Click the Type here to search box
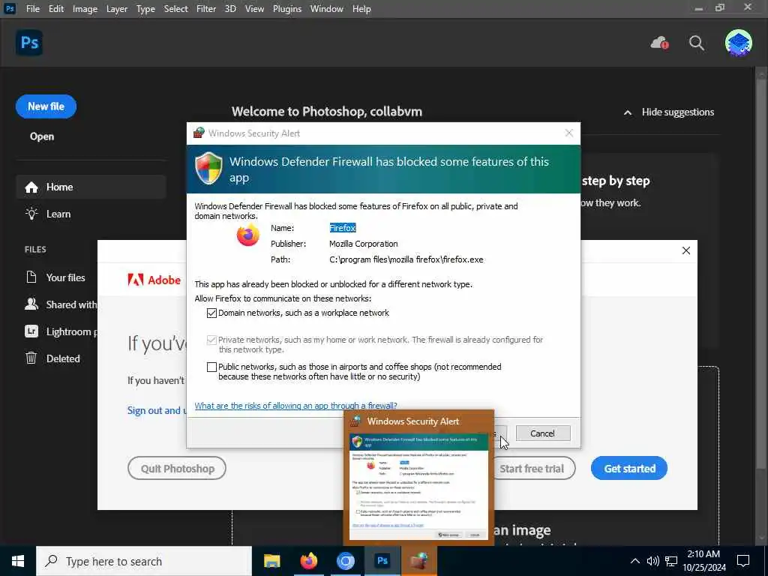768x576 pixels. (144, 561)
